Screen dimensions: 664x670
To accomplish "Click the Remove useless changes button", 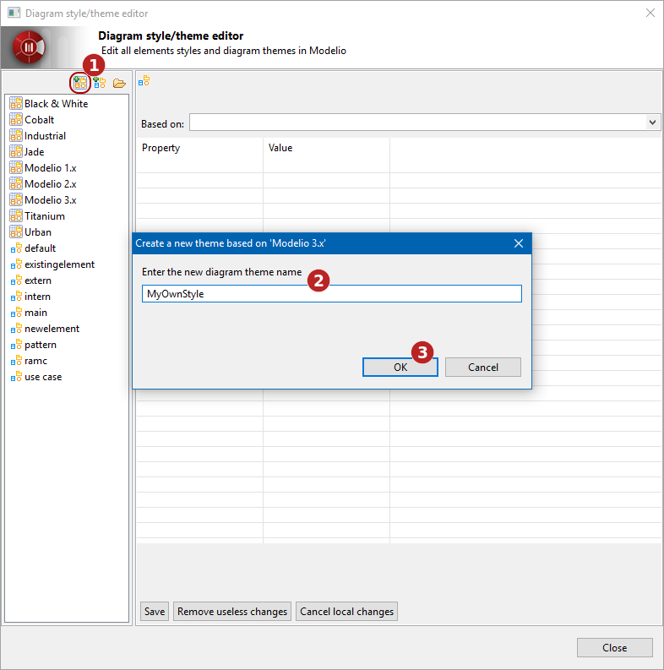I will 232,612.
